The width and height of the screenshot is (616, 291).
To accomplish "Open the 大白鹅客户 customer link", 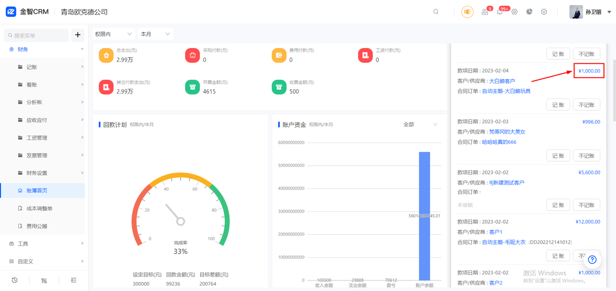I will (x=502, y=81).
